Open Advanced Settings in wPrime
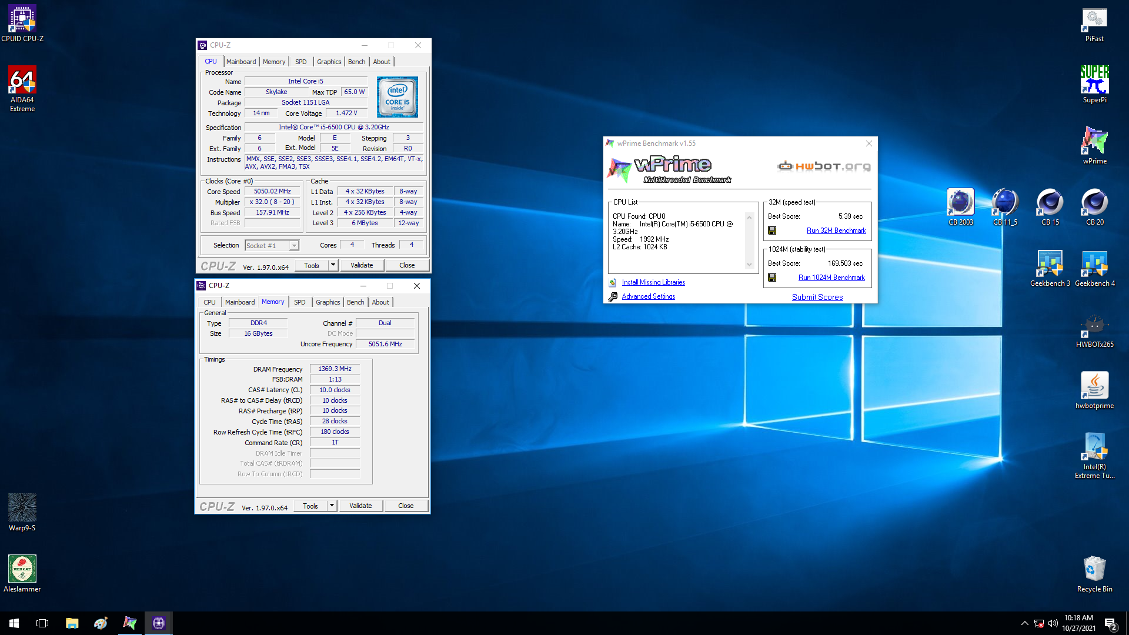 pyautogui.click(x=649, y=296)
